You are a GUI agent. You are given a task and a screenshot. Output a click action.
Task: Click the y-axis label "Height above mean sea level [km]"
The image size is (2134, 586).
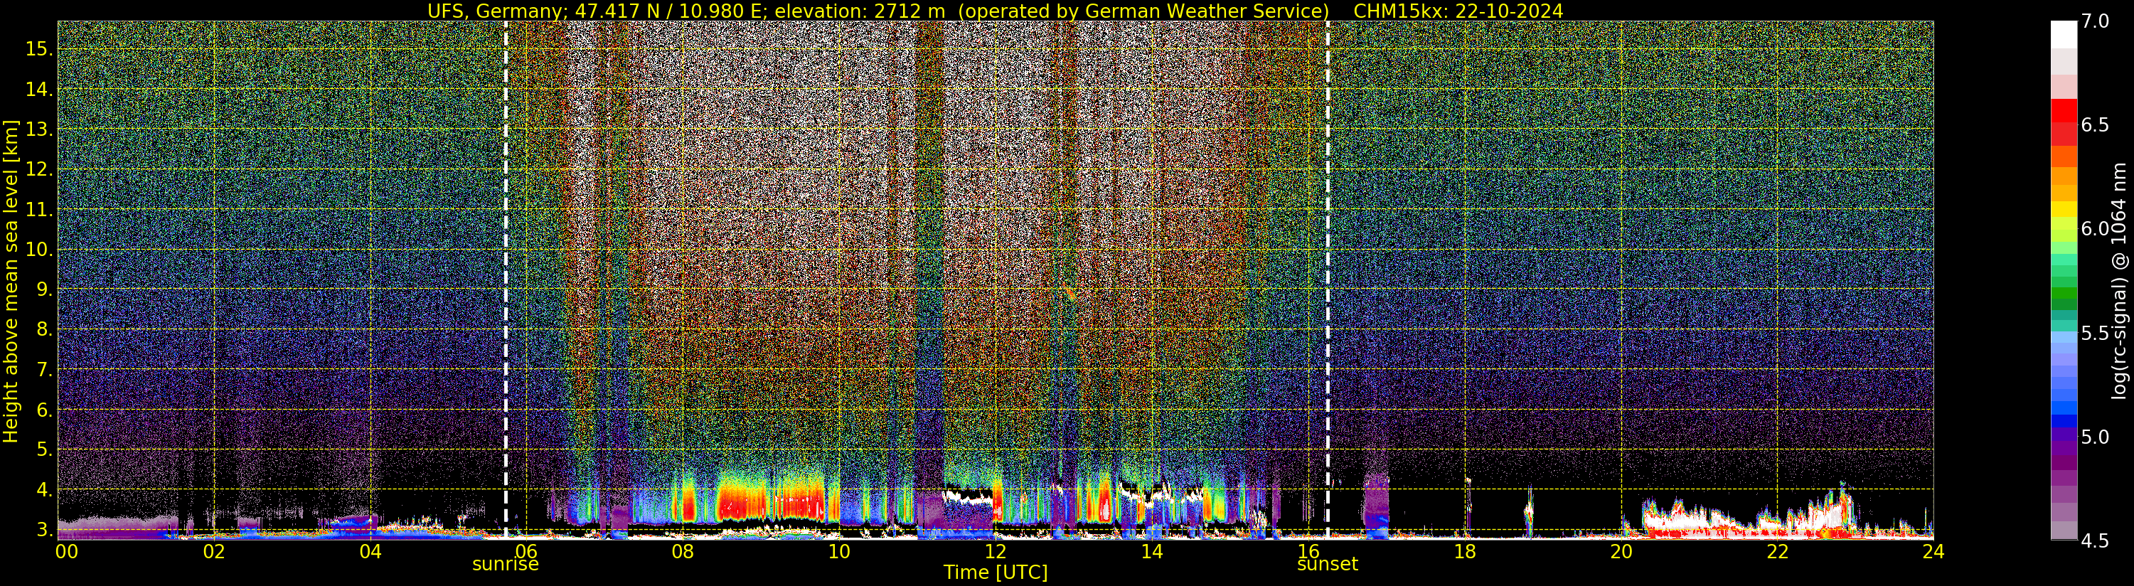11,281
